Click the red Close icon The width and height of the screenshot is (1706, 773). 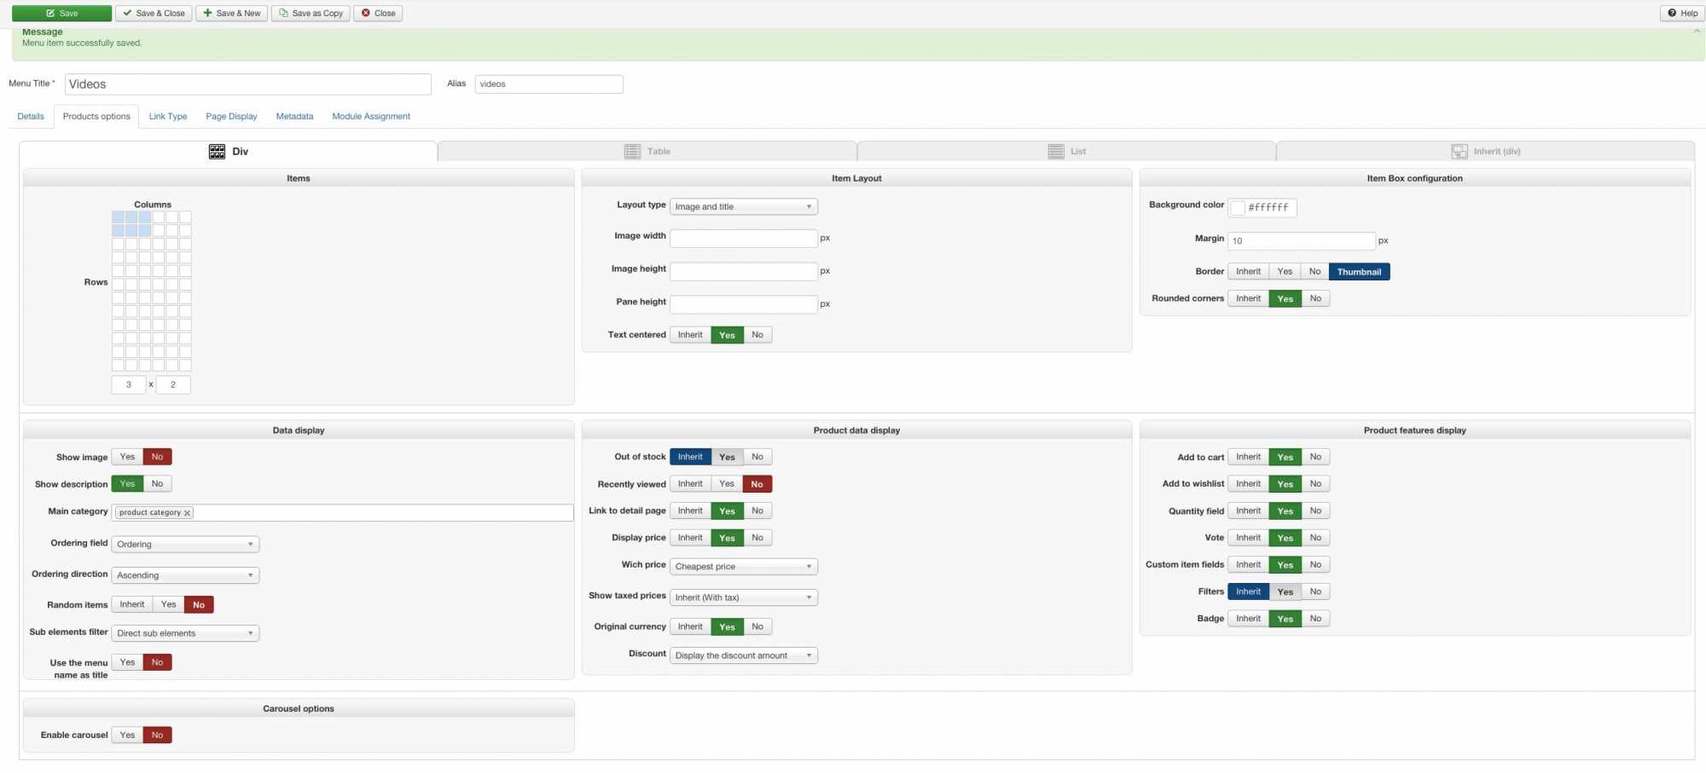366,14
